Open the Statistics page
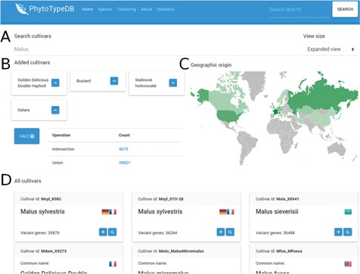The width and height of the screenshot is (360, 274). (166, 9)
